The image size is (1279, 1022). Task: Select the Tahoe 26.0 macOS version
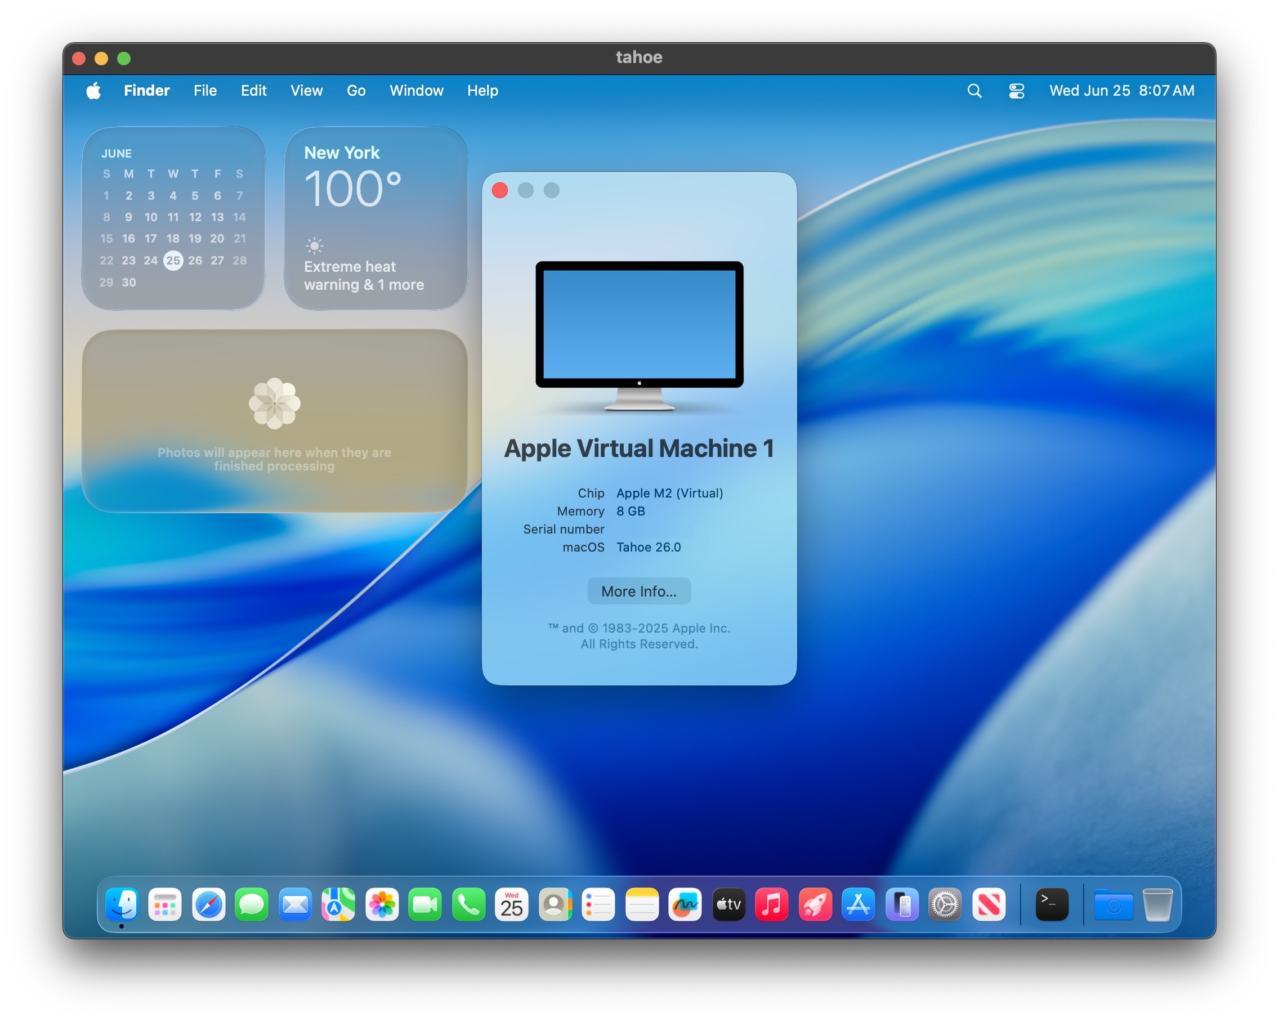pyautogui.click(x=649, y=548)
